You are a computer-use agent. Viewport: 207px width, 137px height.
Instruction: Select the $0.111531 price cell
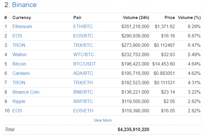pos(165,83)
